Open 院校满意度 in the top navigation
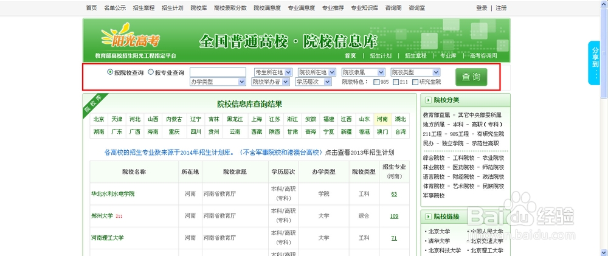The height and width of the screenshot is (256, 608). pyautogui.click(x=267, y=8)
